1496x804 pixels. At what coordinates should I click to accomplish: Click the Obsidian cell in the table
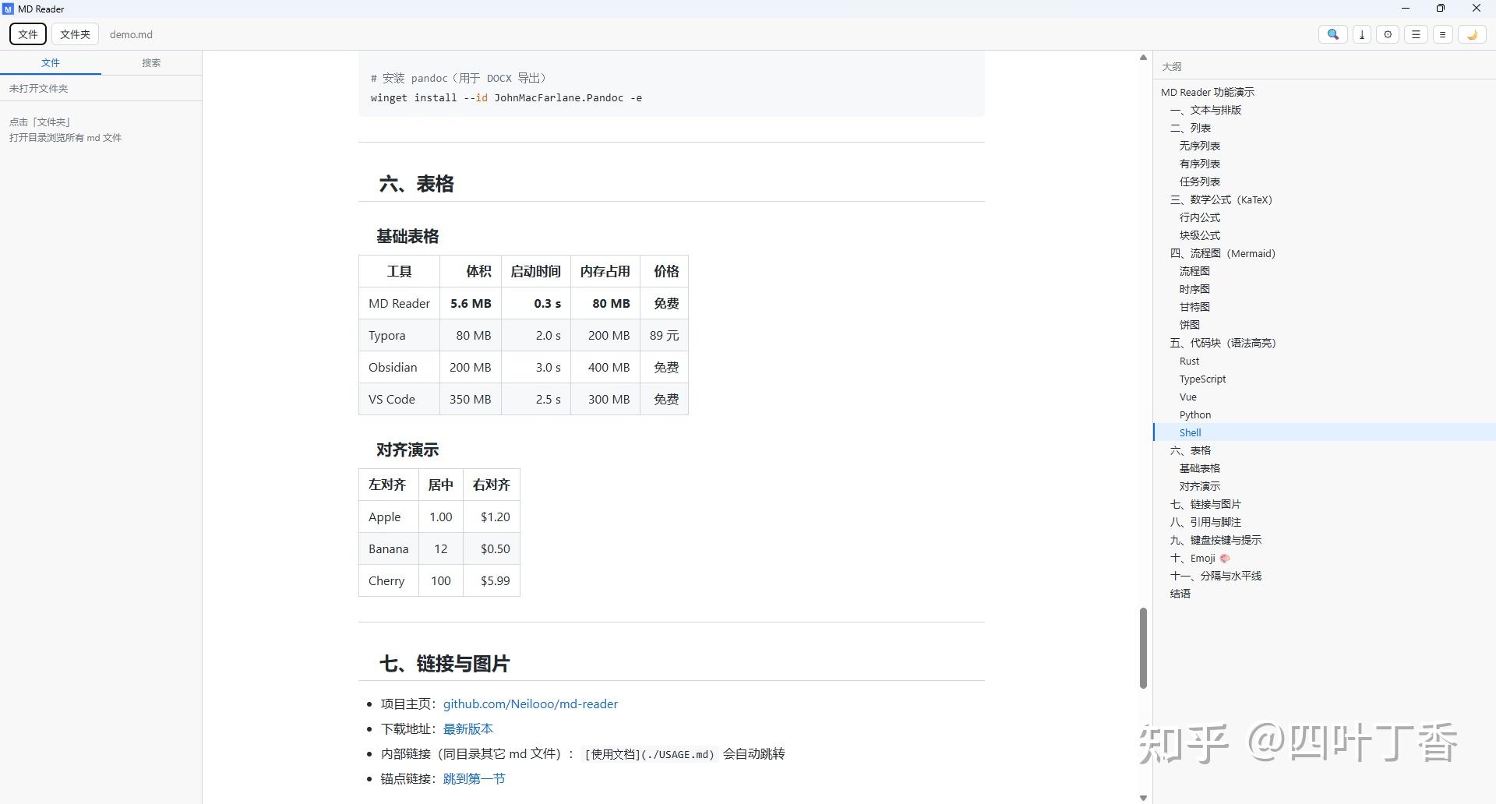[399, 367]
